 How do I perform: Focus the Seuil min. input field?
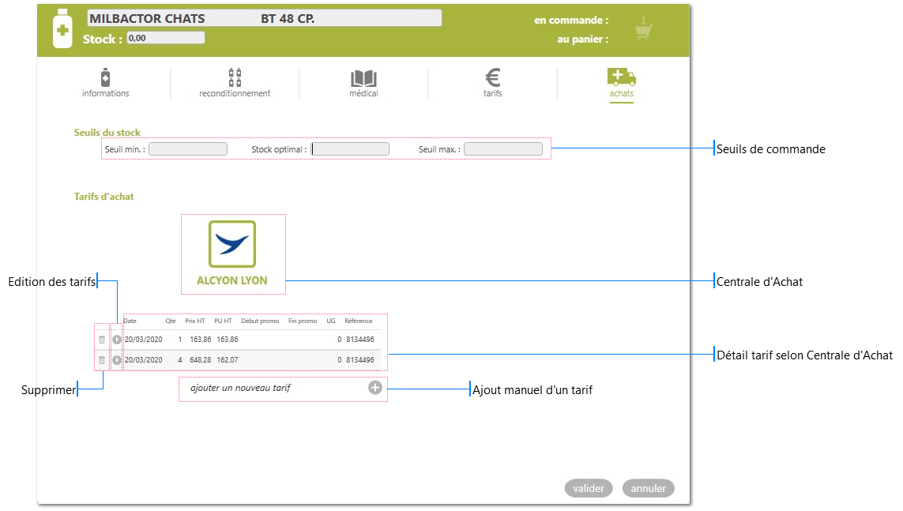(x=188, y=149)
